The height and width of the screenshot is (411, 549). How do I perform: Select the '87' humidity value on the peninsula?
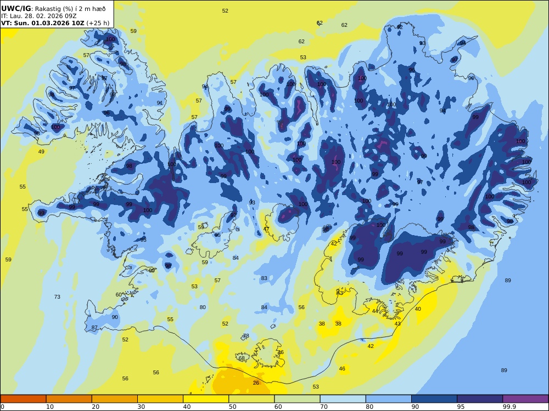click(94, 328)
